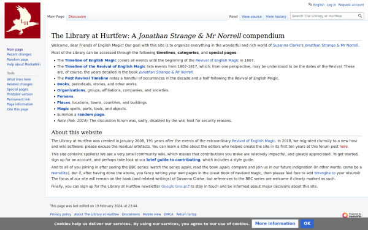Click Cite this page

pyautogui.click(x=17, y=109)
